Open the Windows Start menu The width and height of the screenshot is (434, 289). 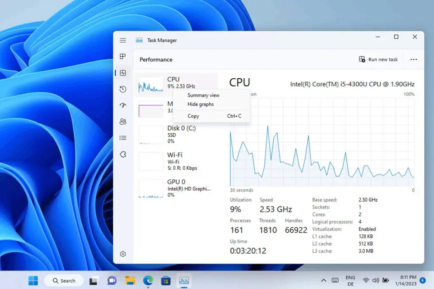click(33, 281)
